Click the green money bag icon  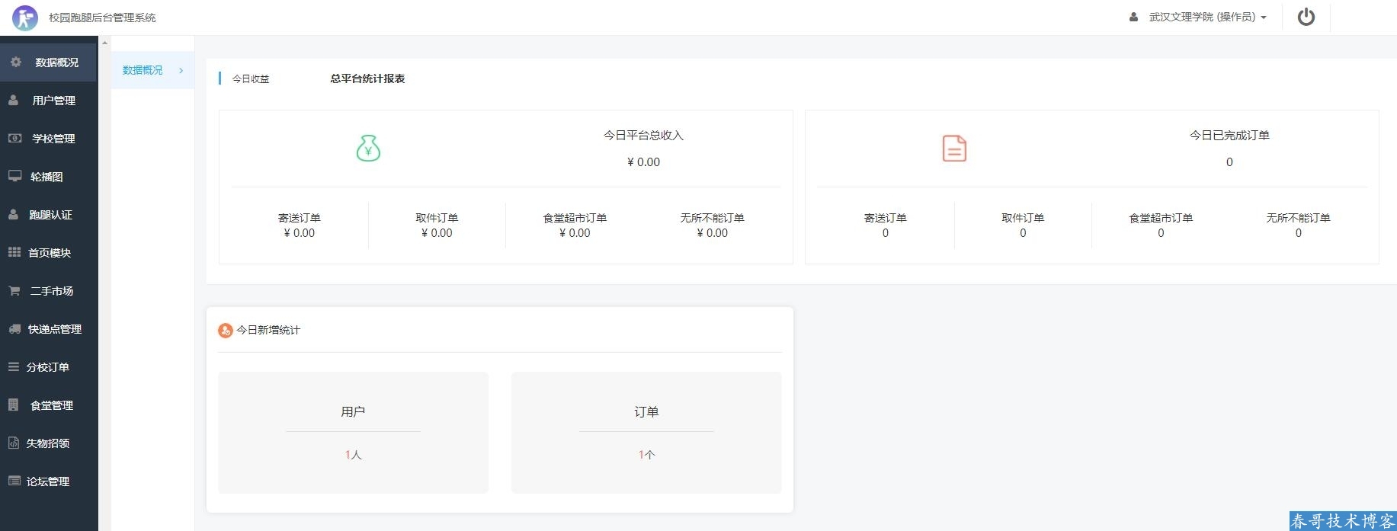(368, 148)
